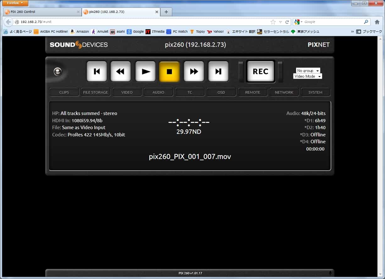The image size is (385, 279).
Task: Click the small icon in the footer bar
Action: [x=330, y=273]
